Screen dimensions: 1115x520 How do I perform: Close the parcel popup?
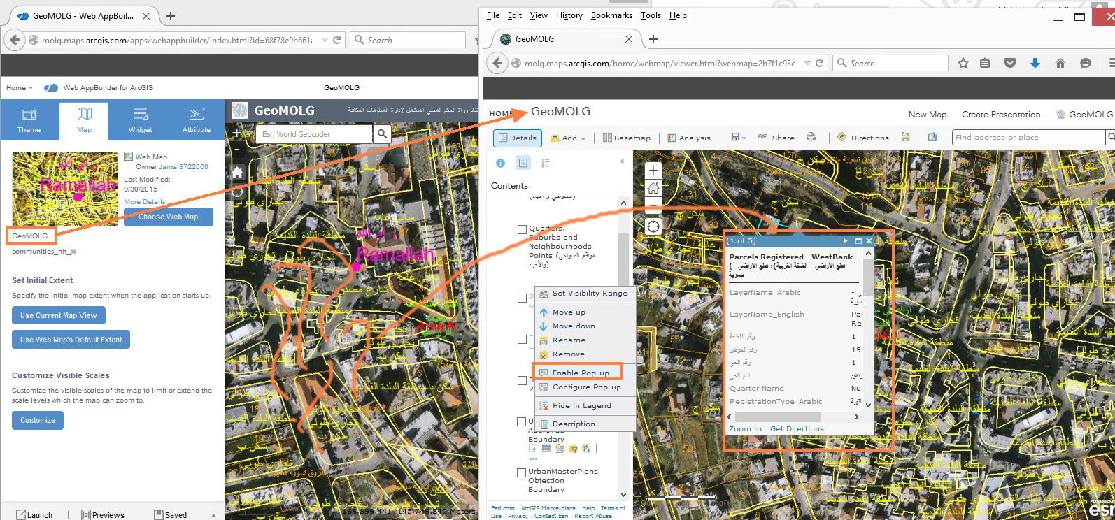point(869,240)
